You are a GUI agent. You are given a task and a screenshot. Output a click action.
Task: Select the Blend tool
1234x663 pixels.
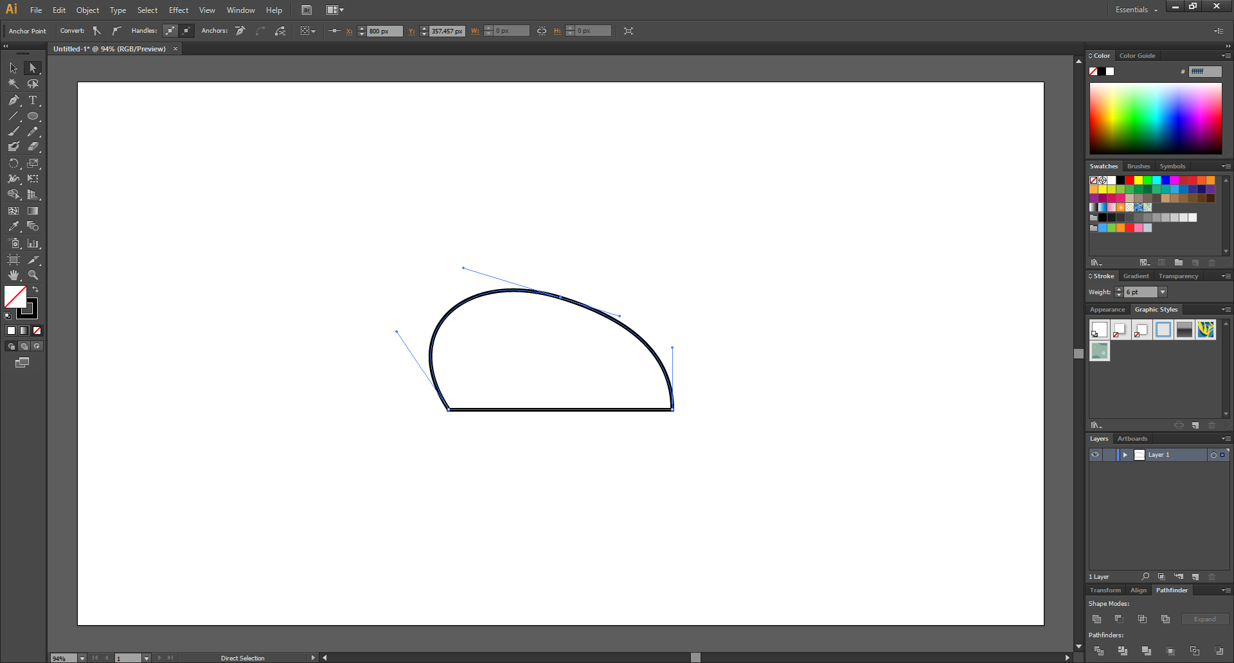pos(33,226)
